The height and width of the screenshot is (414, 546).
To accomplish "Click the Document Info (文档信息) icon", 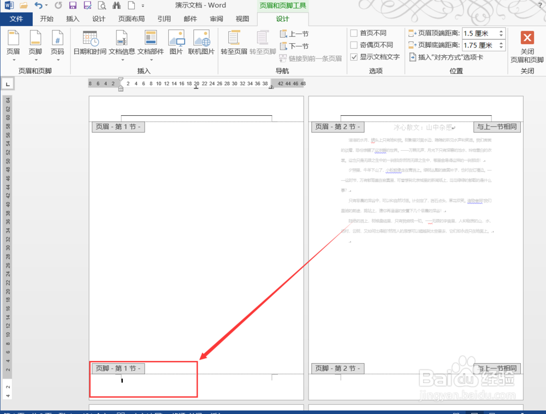I will (121, 44).
